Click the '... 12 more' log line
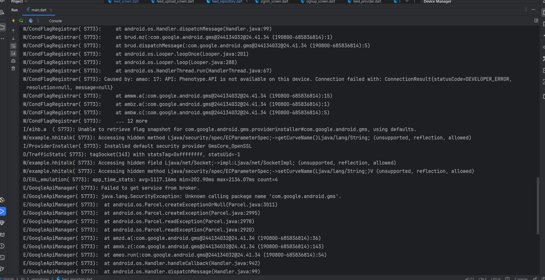545x280 pixels. coord(85,121)
